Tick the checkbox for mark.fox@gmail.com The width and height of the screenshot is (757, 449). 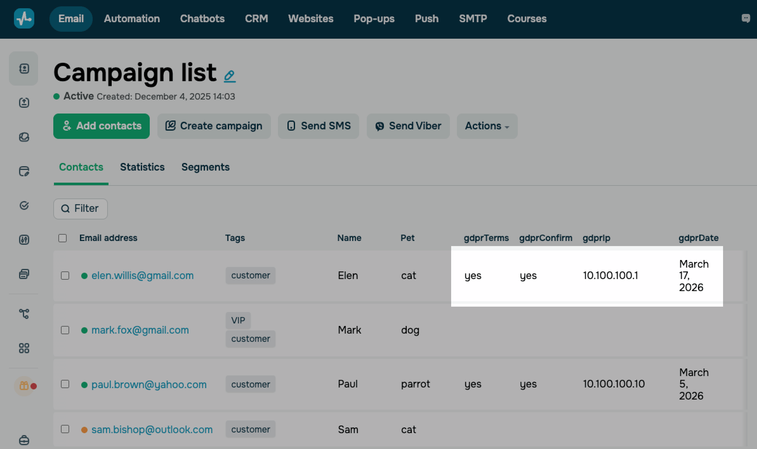tap(65, 330)
